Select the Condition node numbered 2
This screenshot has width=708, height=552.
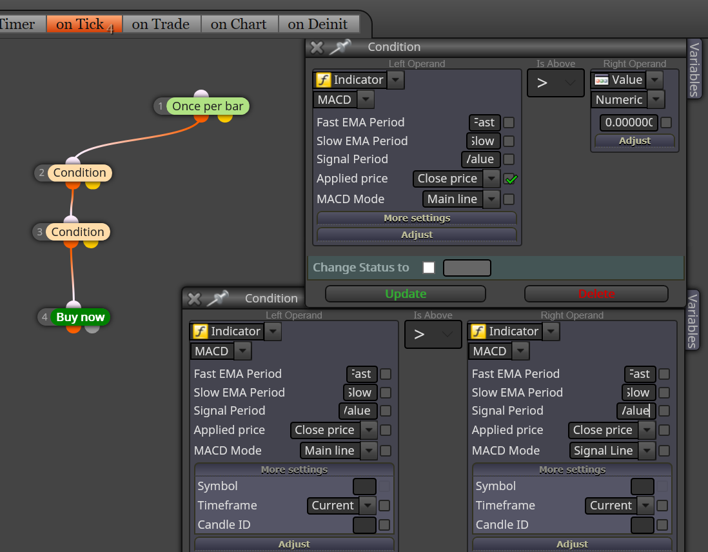80,173
